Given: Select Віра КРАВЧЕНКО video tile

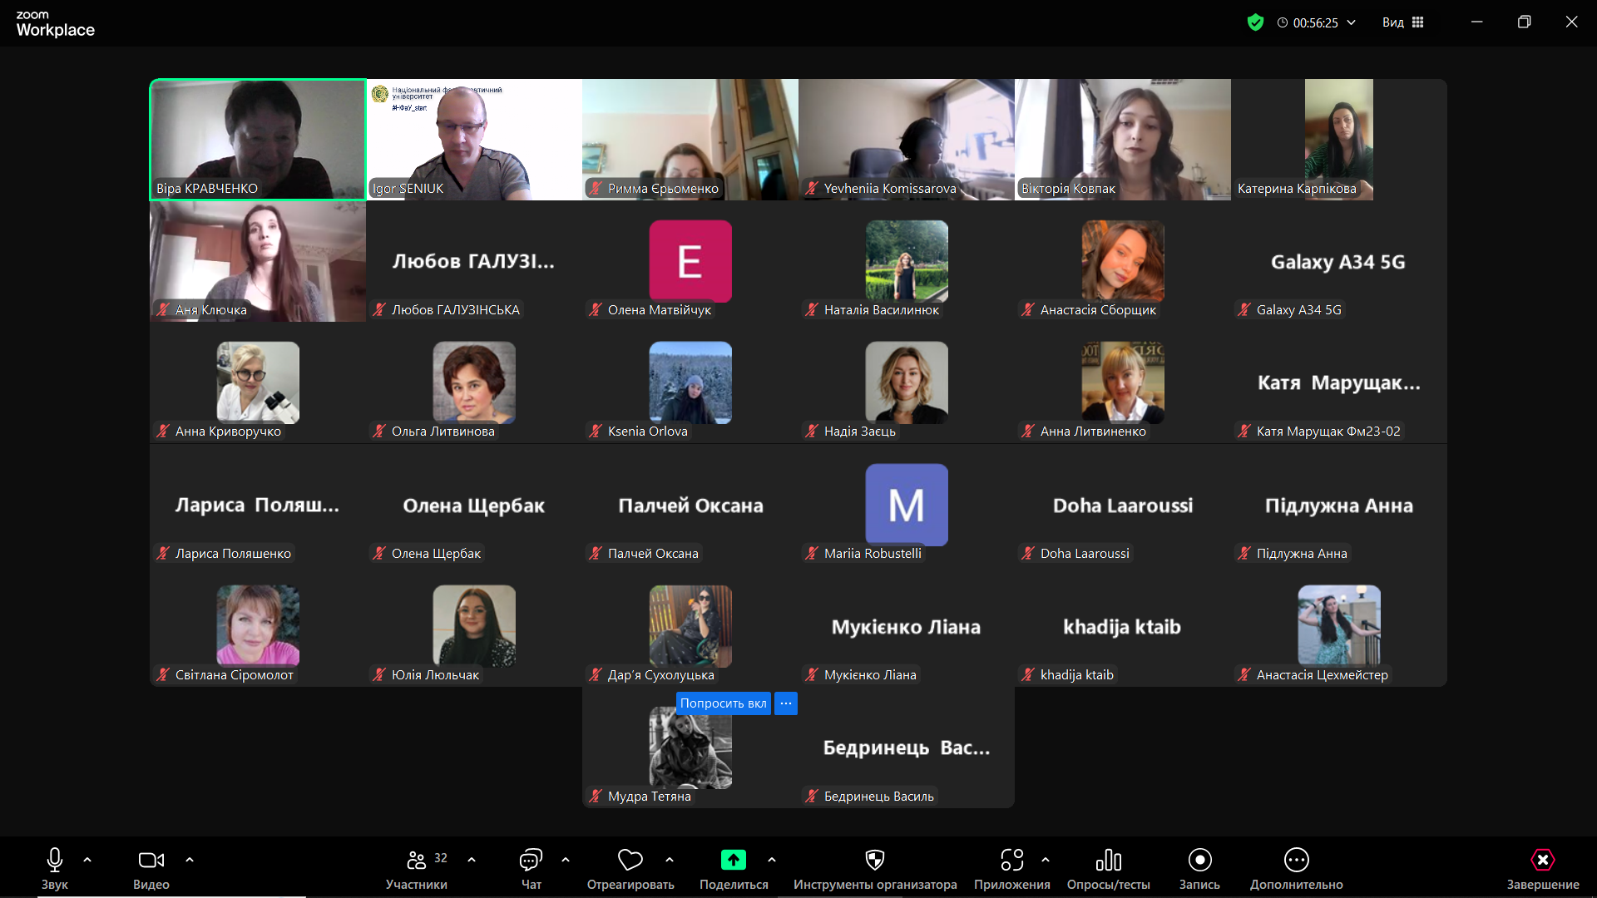Looking at the screenshot, I should click(258, 140).
